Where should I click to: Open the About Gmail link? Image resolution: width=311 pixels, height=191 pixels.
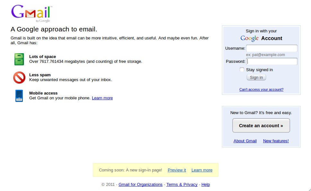[245, 141]
